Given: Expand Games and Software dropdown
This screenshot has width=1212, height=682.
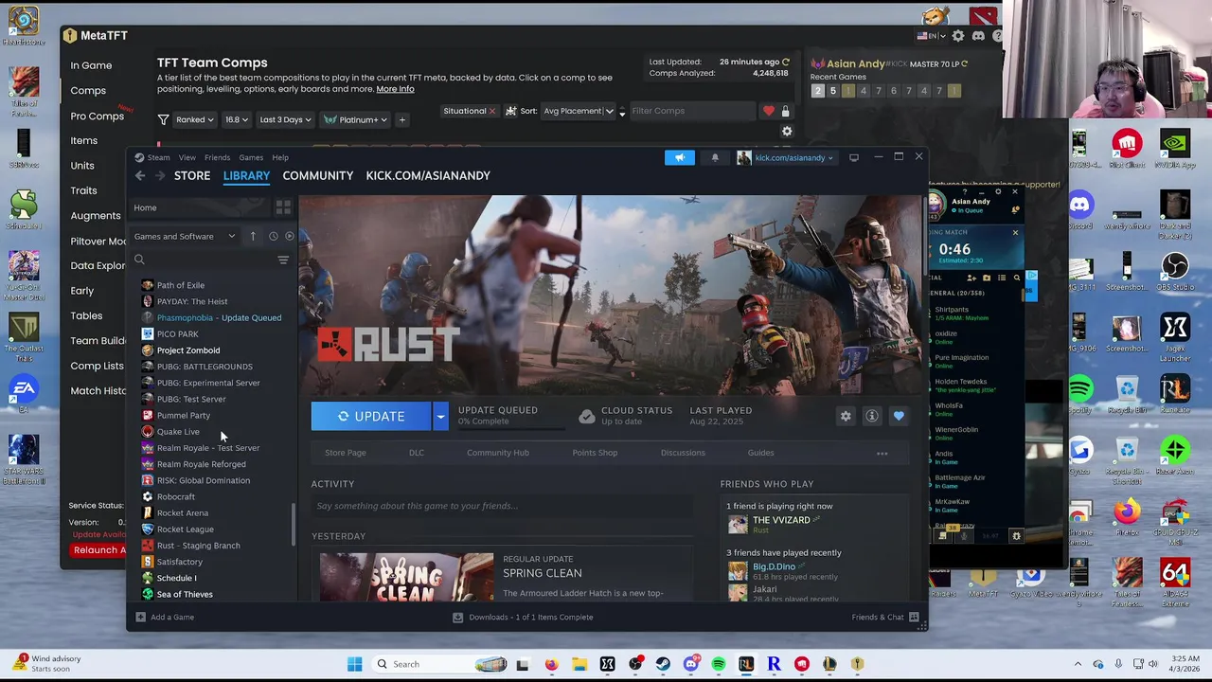Looking at the screenshot, I should 185,236.
